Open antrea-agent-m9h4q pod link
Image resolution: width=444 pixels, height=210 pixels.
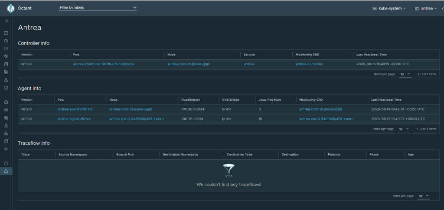point(75,109)
